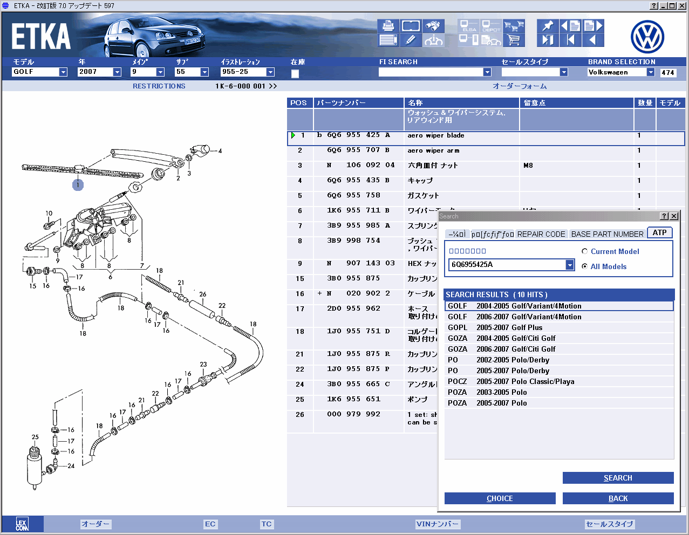Click the single shopping cart icon
This screenshot has height=535, width=689.
tap(514, 40)
